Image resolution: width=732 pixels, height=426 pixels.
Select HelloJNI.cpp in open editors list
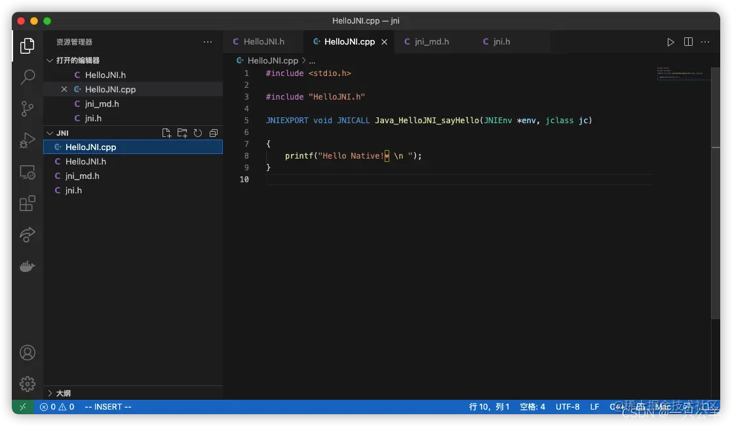133,89
